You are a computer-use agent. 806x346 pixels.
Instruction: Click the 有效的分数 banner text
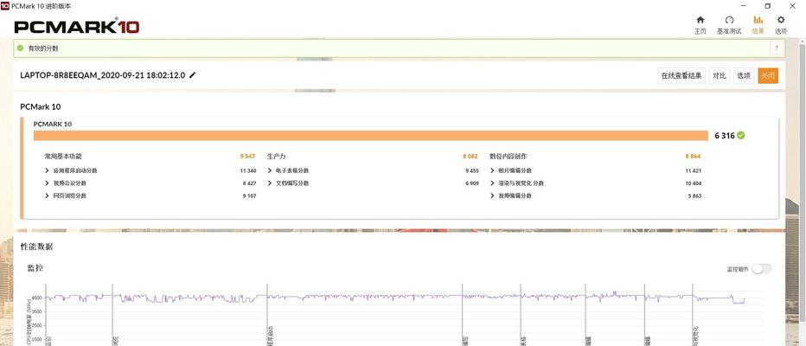pyautogui.click(x=43, y=48)
